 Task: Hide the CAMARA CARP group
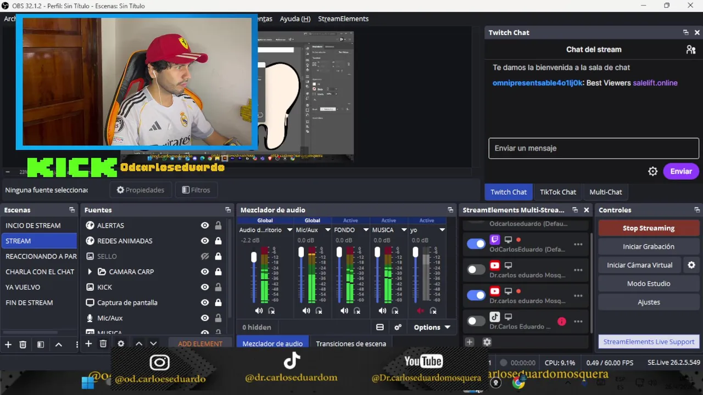point(205,272)
